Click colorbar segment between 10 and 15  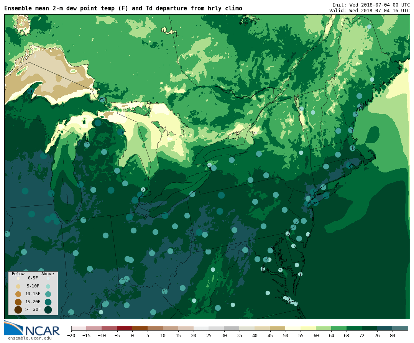(171, 328)
